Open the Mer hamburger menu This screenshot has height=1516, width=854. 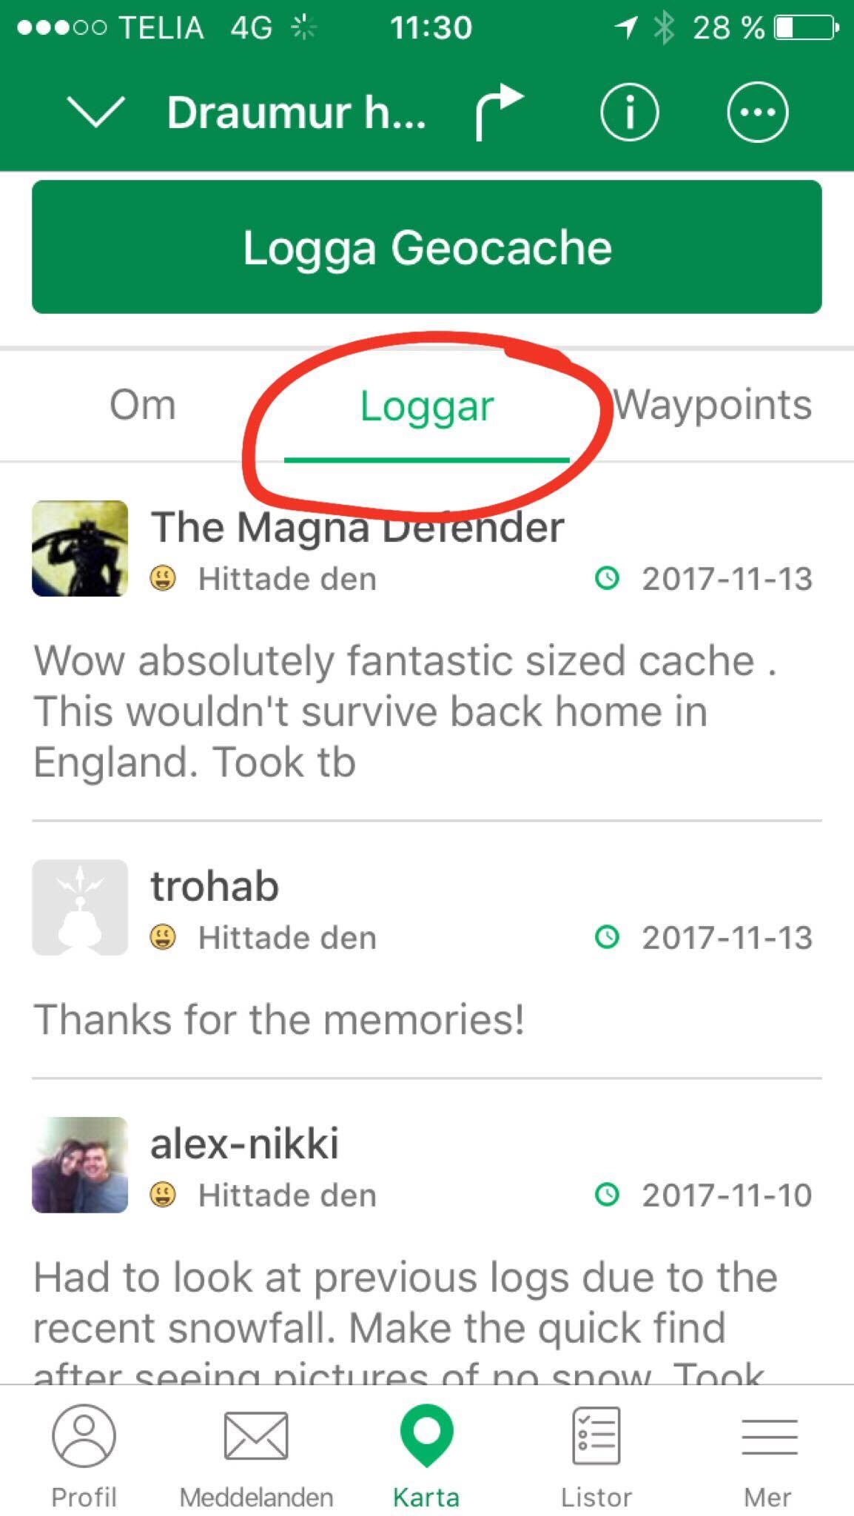(768, 1436)
